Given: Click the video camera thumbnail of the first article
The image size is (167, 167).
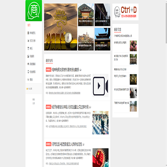Looking at the screenshot, I should 101,85.
